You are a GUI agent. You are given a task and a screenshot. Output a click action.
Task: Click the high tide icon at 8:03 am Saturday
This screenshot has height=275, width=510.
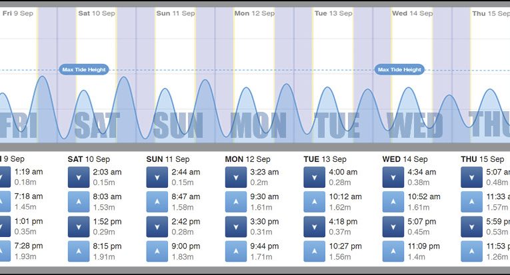point(78,202)
